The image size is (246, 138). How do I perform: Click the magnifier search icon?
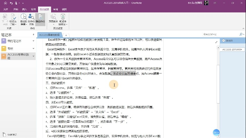click(241, 34)
